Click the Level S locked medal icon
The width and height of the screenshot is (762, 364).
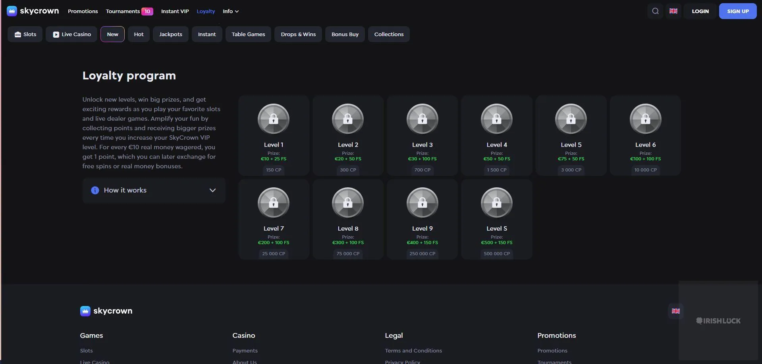tap(497, 203)
